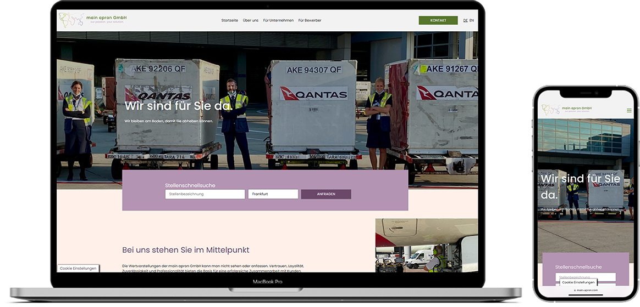640x307 pixels.
Task: Open Cookie Einstellungen on the phone screen
Action: (x=578, y=282)
